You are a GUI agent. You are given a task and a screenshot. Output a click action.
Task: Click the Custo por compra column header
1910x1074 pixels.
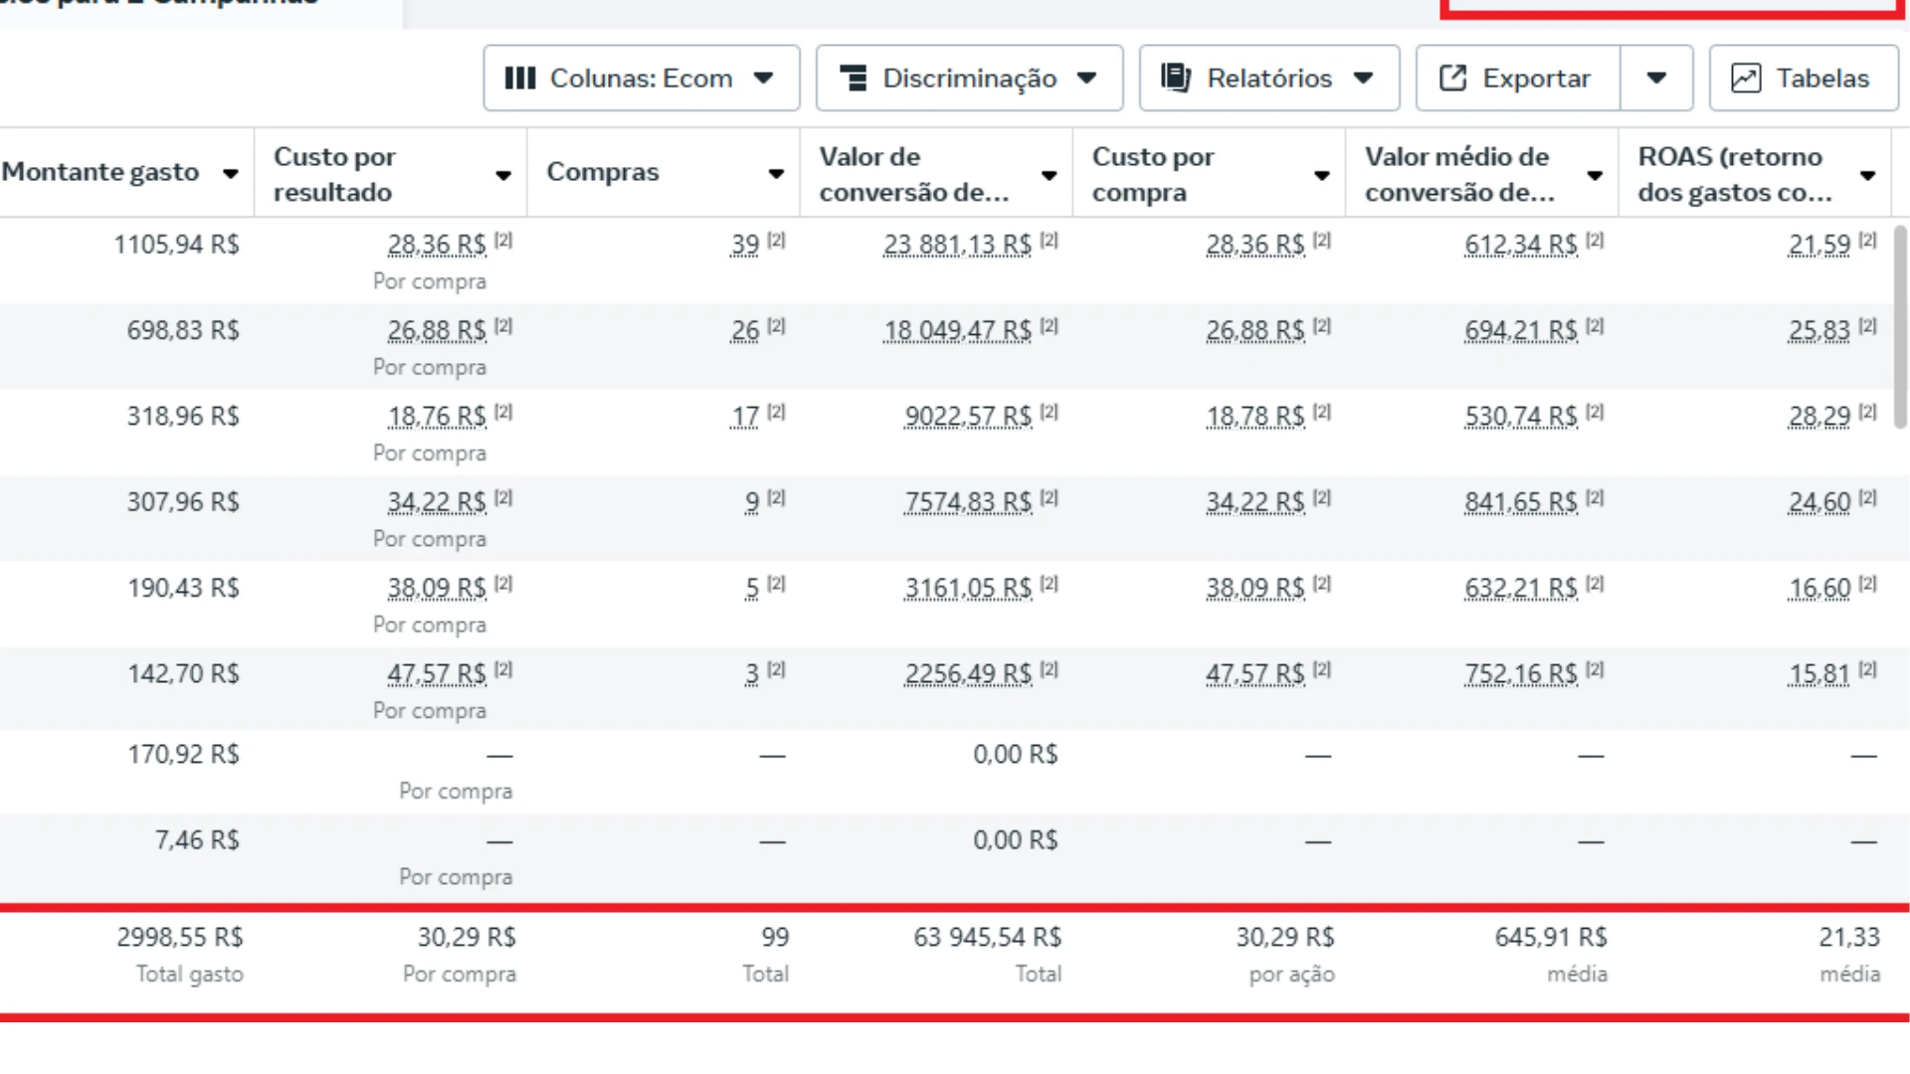coord(1153,174)
